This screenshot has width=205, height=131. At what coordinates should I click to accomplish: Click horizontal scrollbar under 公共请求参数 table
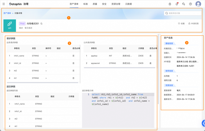click(120, 68)
